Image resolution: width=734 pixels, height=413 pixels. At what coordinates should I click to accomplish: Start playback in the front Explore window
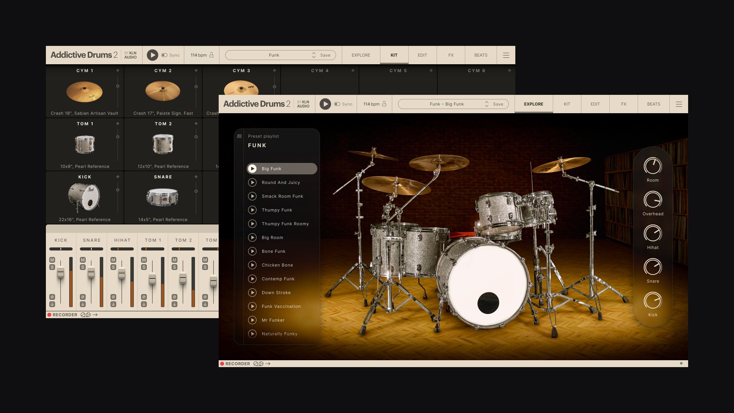click(325, 104)
